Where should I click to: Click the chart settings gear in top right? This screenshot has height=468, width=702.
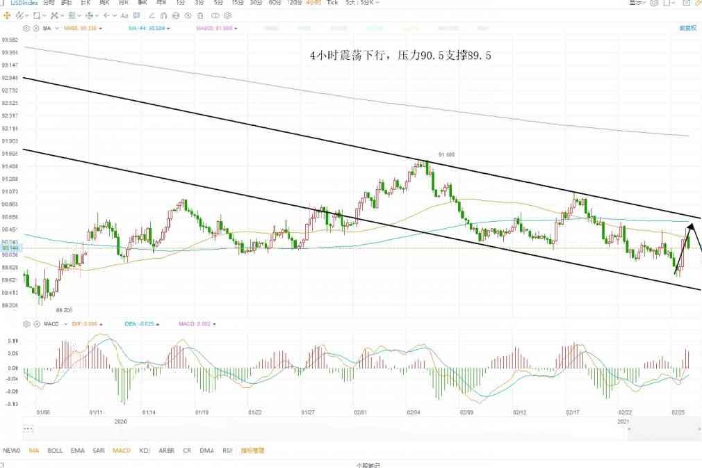click(655, 3)
